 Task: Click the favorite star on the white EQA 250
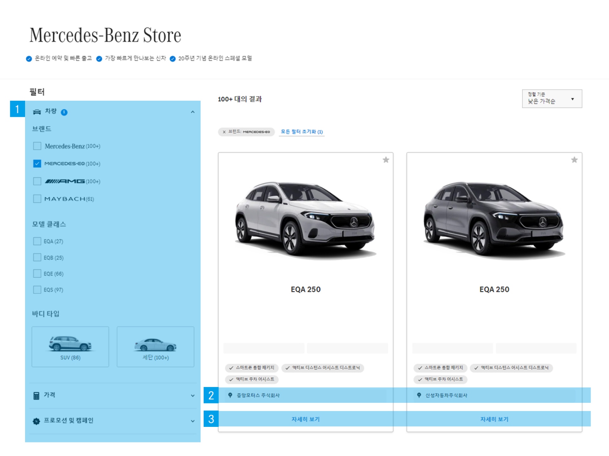tap(386, 160)
